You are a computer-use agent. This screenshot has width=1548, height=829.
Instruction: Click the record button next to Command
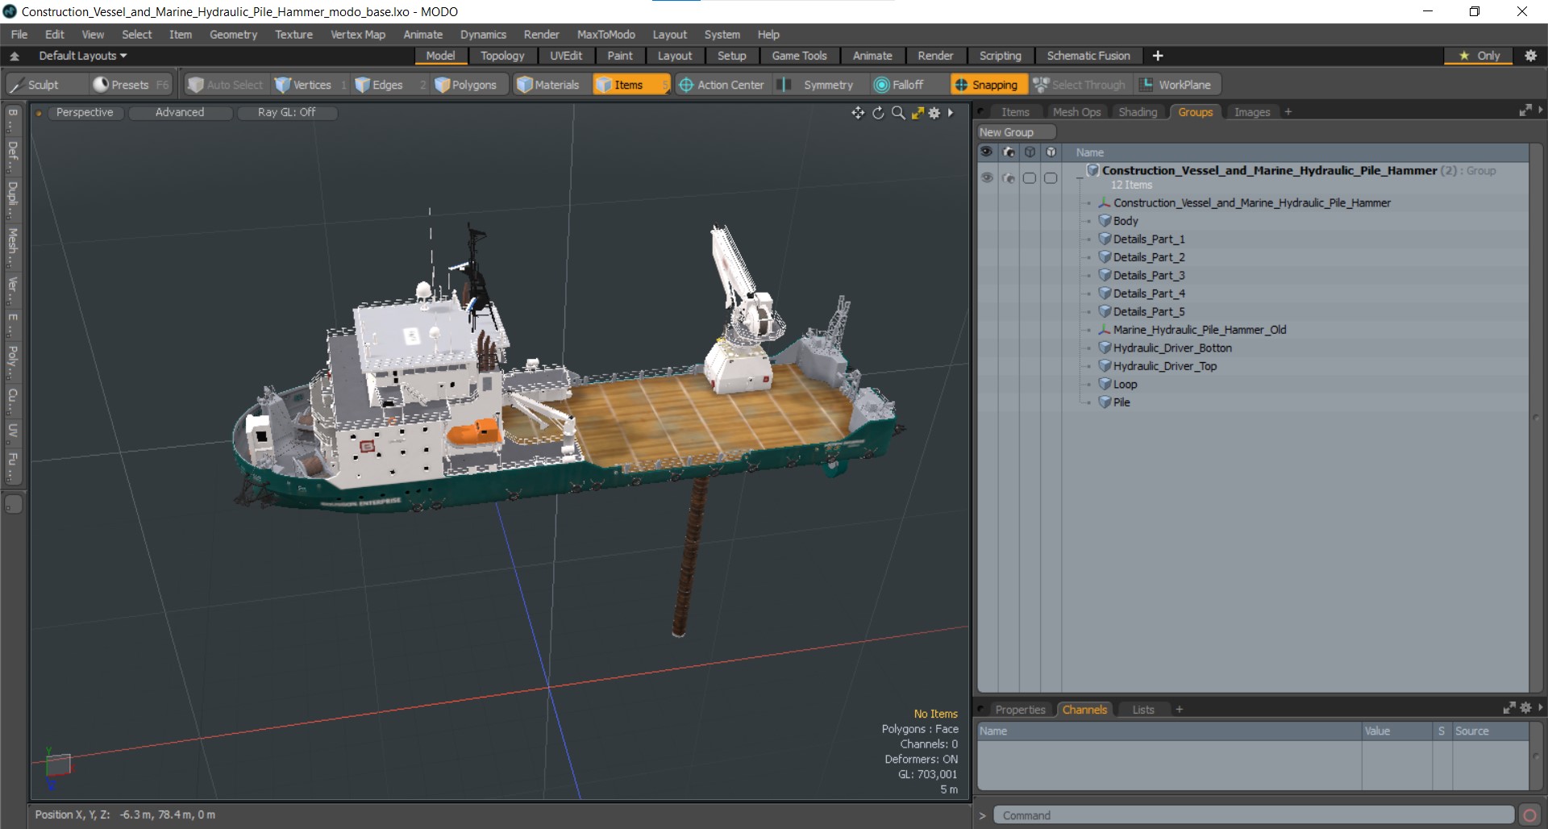click(x=1529, y=815)
